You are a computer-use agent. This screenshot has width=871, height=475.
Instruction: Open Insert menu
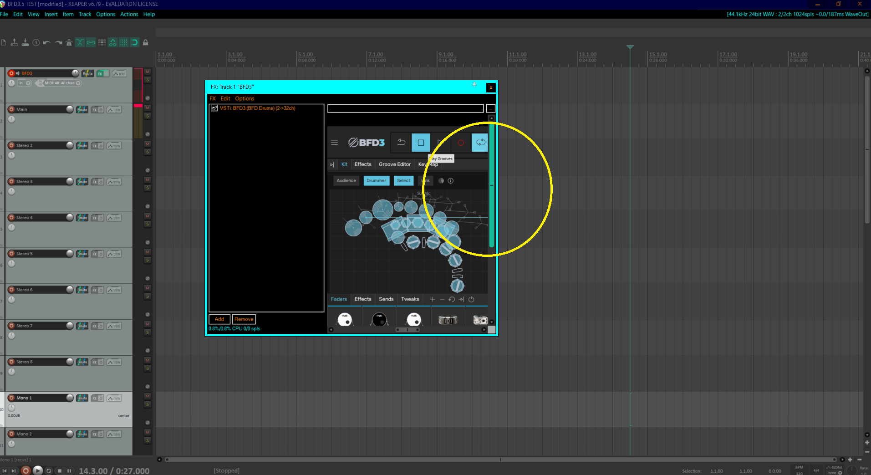51,14
